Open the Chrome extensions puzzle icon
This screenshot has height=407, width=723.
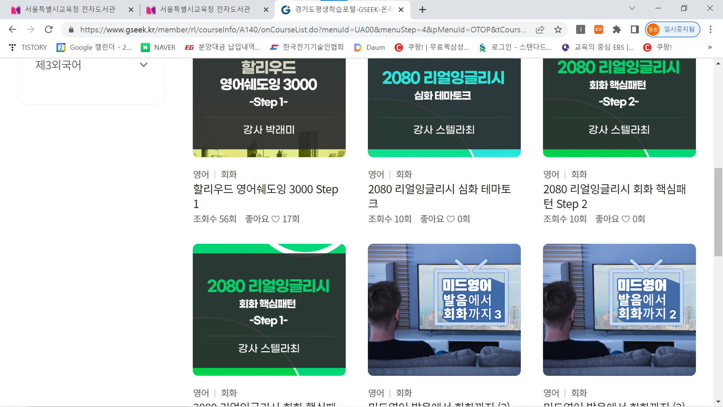click(x=617, y=29)
